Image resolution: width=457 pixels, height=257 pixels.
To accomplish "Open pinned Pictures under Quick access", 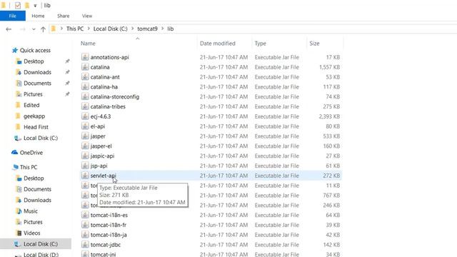I will [x=33, y=94].
